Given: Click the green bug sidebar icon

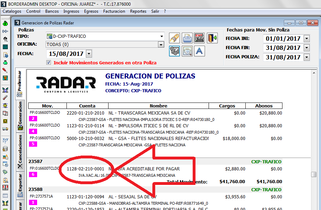Looking at the screenshot, I should pyautogui.click(x=5, y=172).
